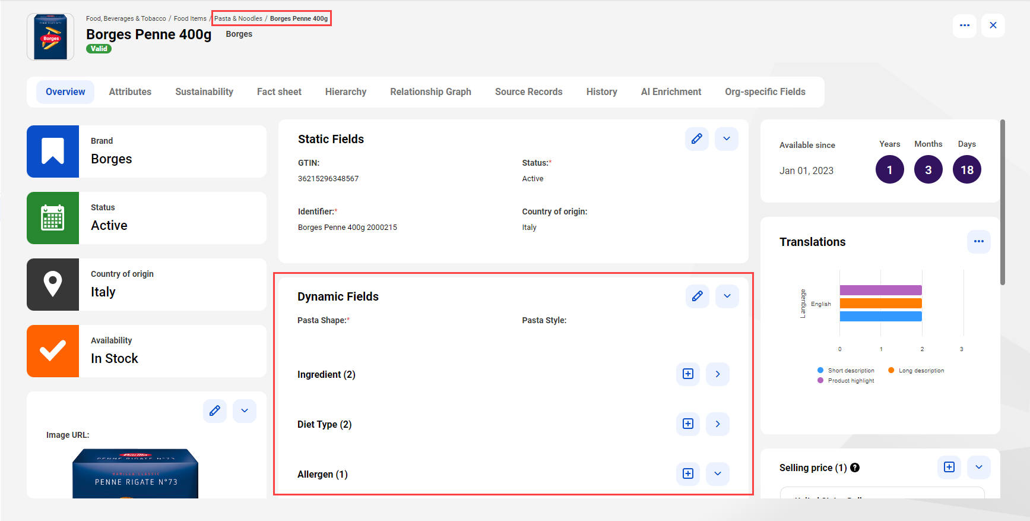
Task: Open Translations more options menu
Action: (979, 242)
